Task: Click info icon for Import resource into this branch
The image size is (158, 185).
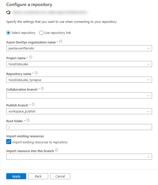Action: (57, 150)
